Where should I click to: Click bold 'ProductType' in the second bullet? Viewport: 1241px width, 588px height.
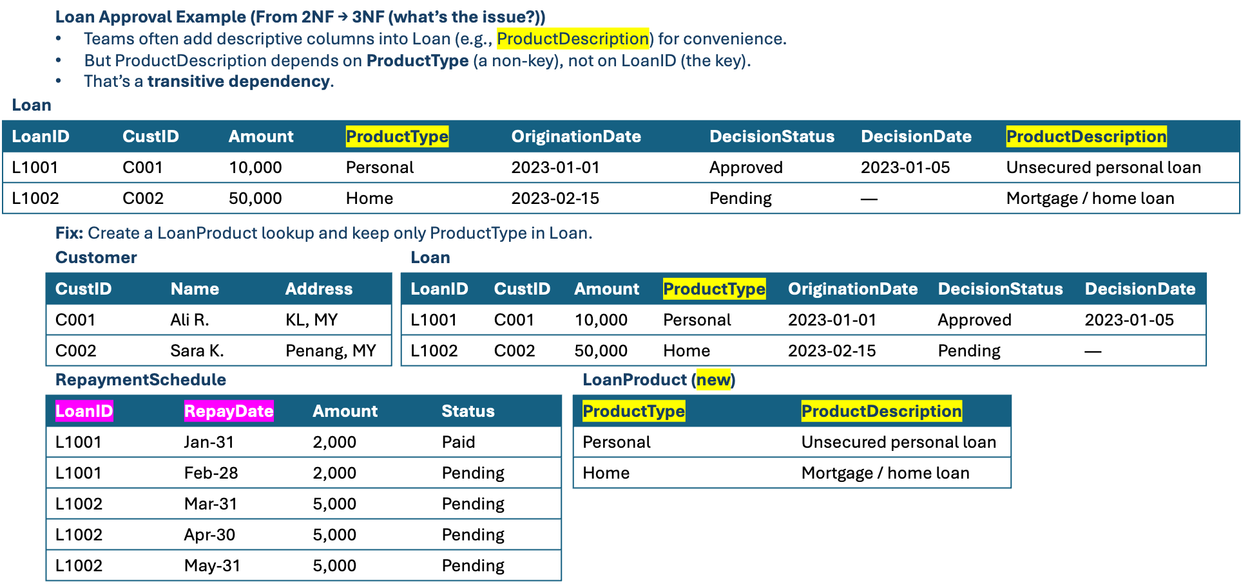pos(418,60)
